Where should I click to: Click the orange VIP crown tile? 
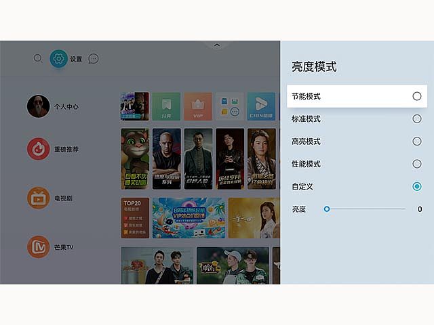point(198,106)
